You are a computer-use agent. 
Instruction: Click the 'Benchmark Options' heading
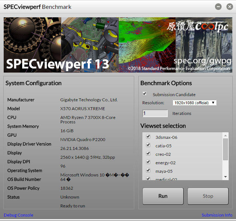[x=166, y=83]
